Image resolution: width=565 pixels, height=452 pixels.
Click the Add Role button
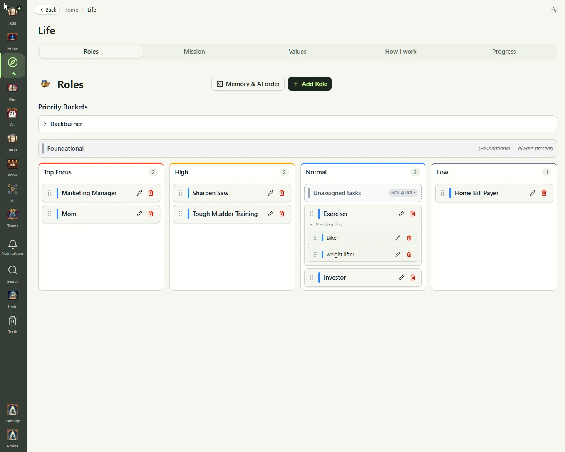pos(310,84)
